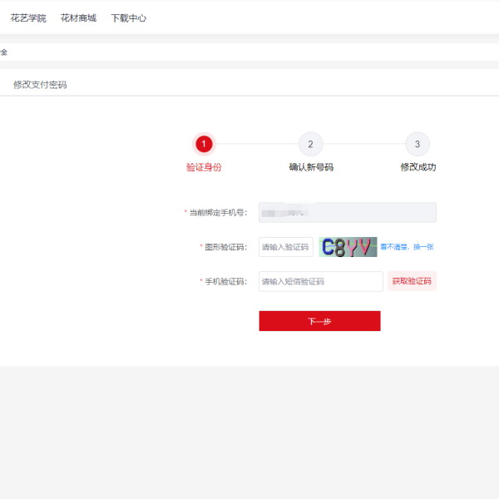
Task: Click the C8YV captcha image
Action: [348, 247]
